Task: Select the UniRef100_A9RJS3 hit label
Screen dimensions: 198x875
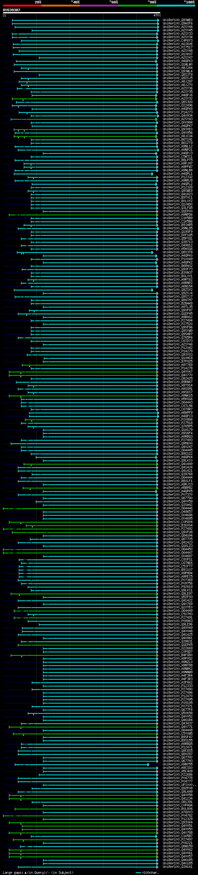Action: (x=178, y=485)
